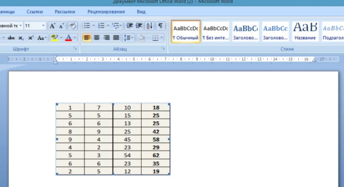Viewport: 344px width, 187px height.
Task: Center the text alignment
Action: tap(97, 38)
